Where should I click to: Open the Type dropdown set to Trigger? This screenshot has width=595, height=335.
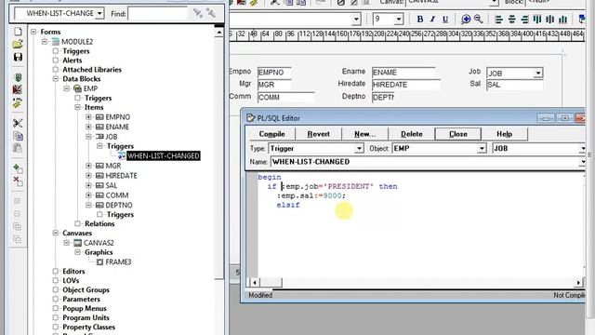click(359, 149)
